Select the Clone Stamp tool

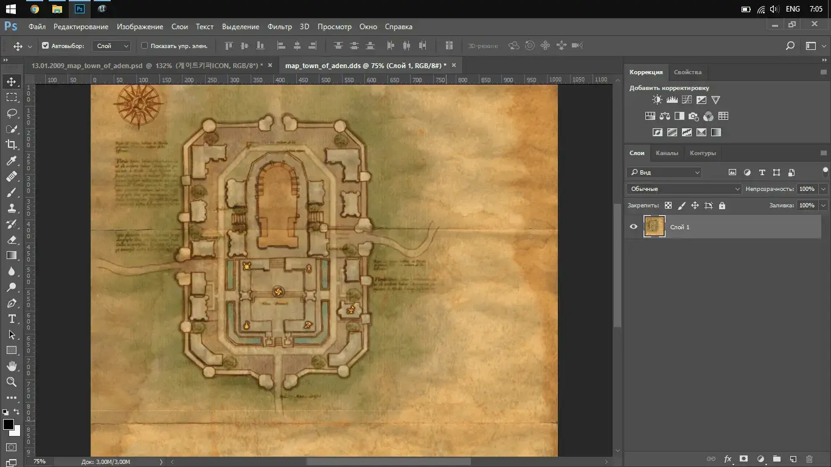12,208
